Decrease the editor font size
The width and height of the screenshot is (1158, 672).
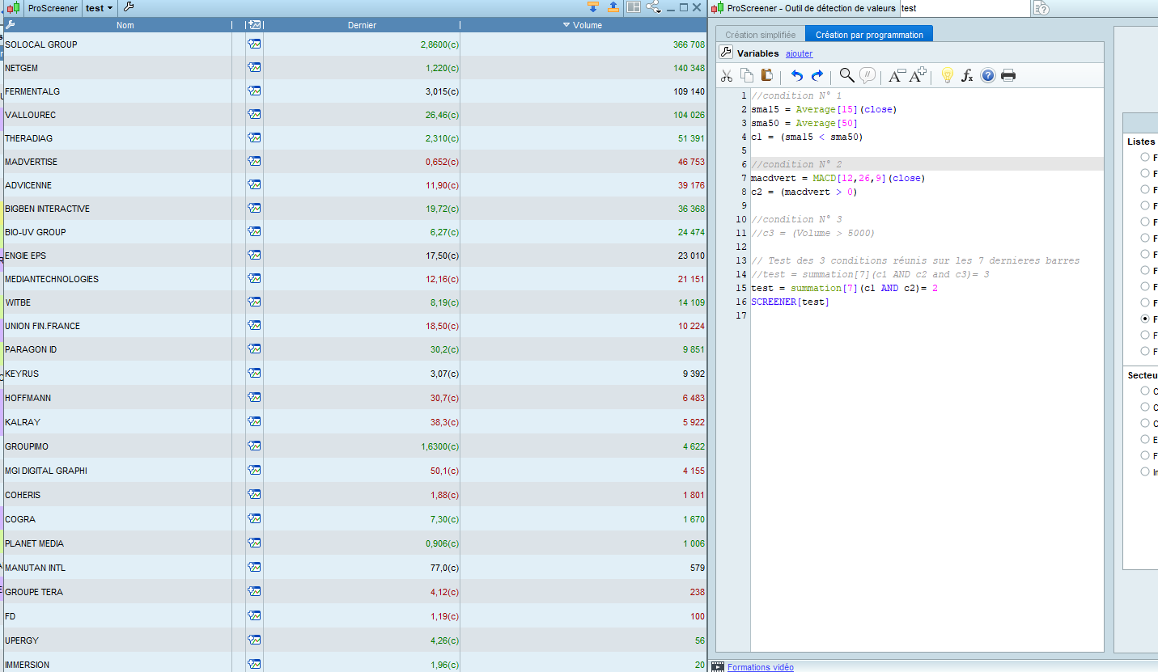pyautogui.click(x=896, y=76)
